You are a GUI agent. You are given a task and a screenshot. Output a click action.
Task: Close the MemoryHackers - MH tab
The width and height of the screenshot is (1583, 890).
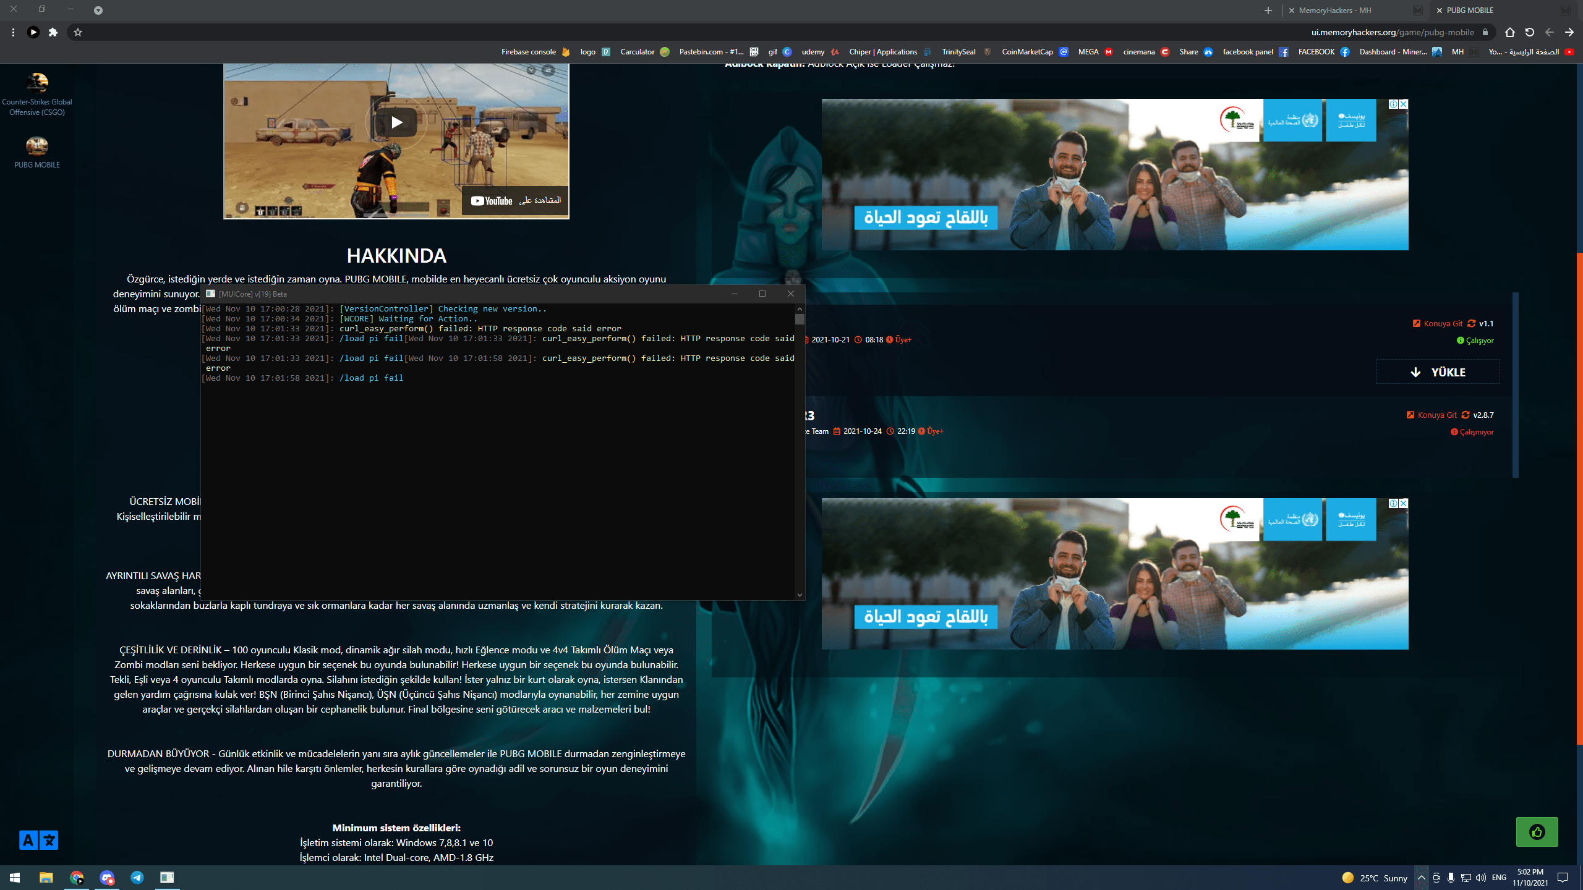(1292, 11)
